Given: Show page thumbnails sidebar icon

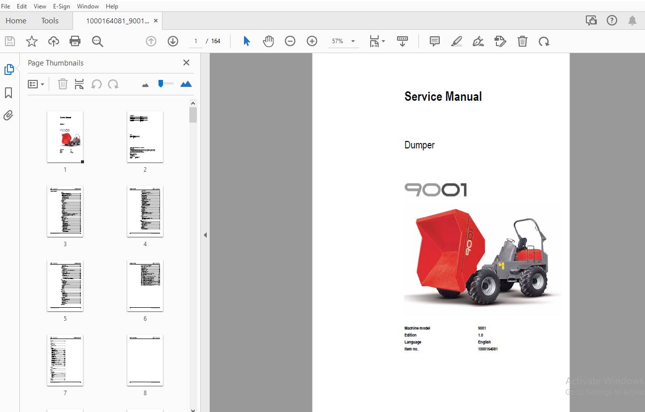Looking at the screenshot, I should (x=9, y=69).
